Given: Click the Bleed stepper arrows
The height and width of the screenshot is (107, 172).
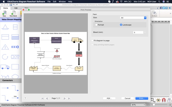Looking at the screenshot, I should [x=145, y=32].
